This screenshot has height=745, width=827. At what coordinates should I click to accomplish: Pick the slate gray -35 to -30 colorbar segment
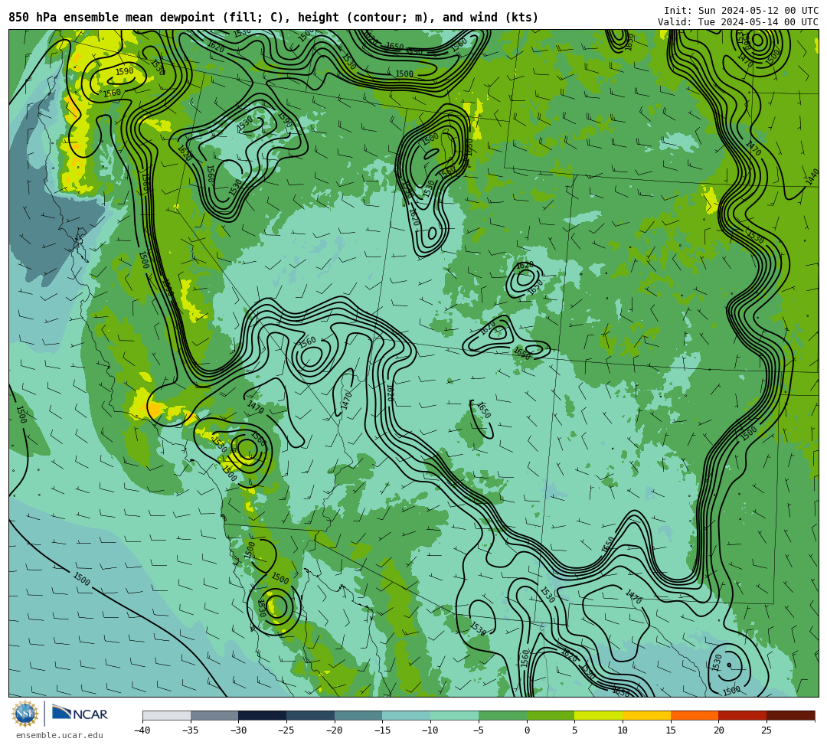pos(214,715)
